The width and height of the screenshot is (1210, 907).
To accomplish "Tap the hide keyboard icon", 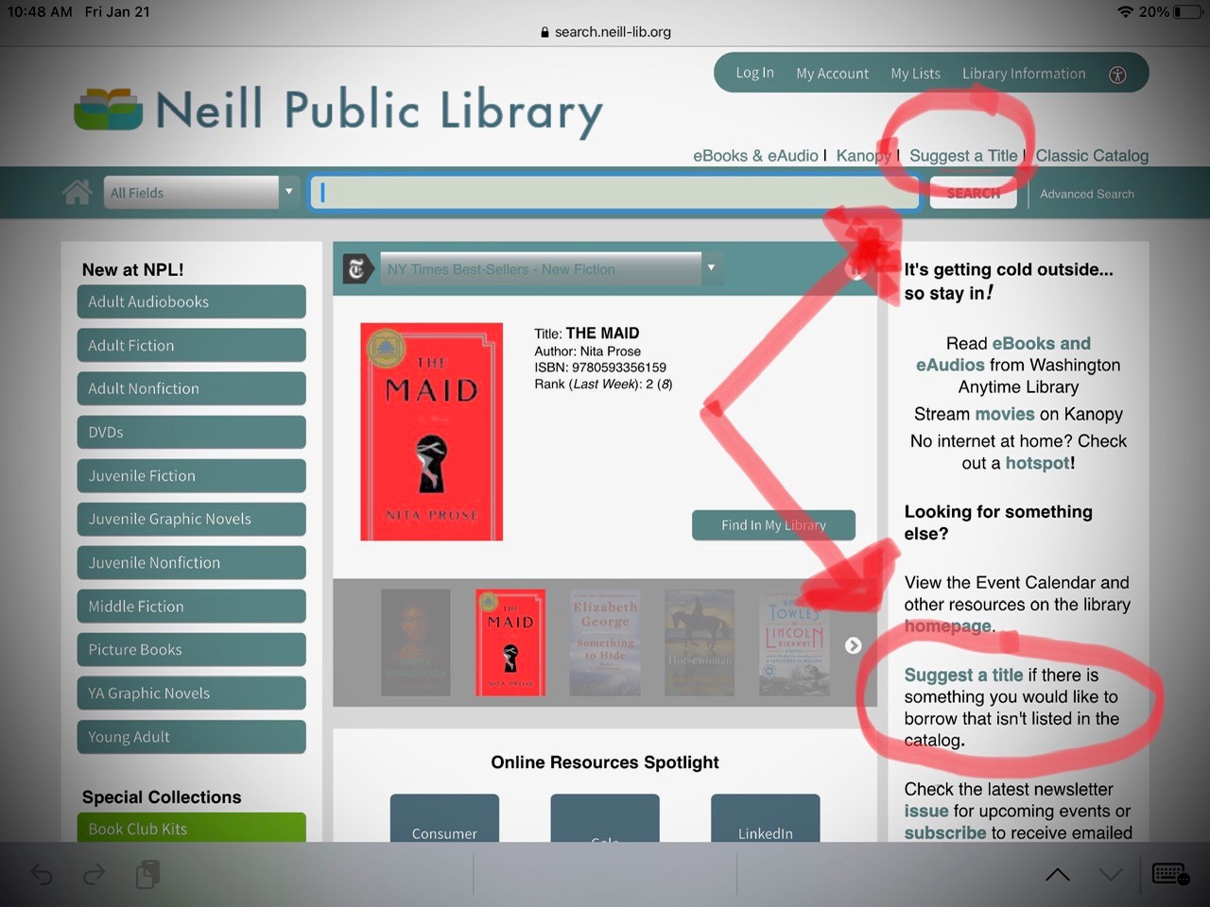I will tap(1170, 874).
